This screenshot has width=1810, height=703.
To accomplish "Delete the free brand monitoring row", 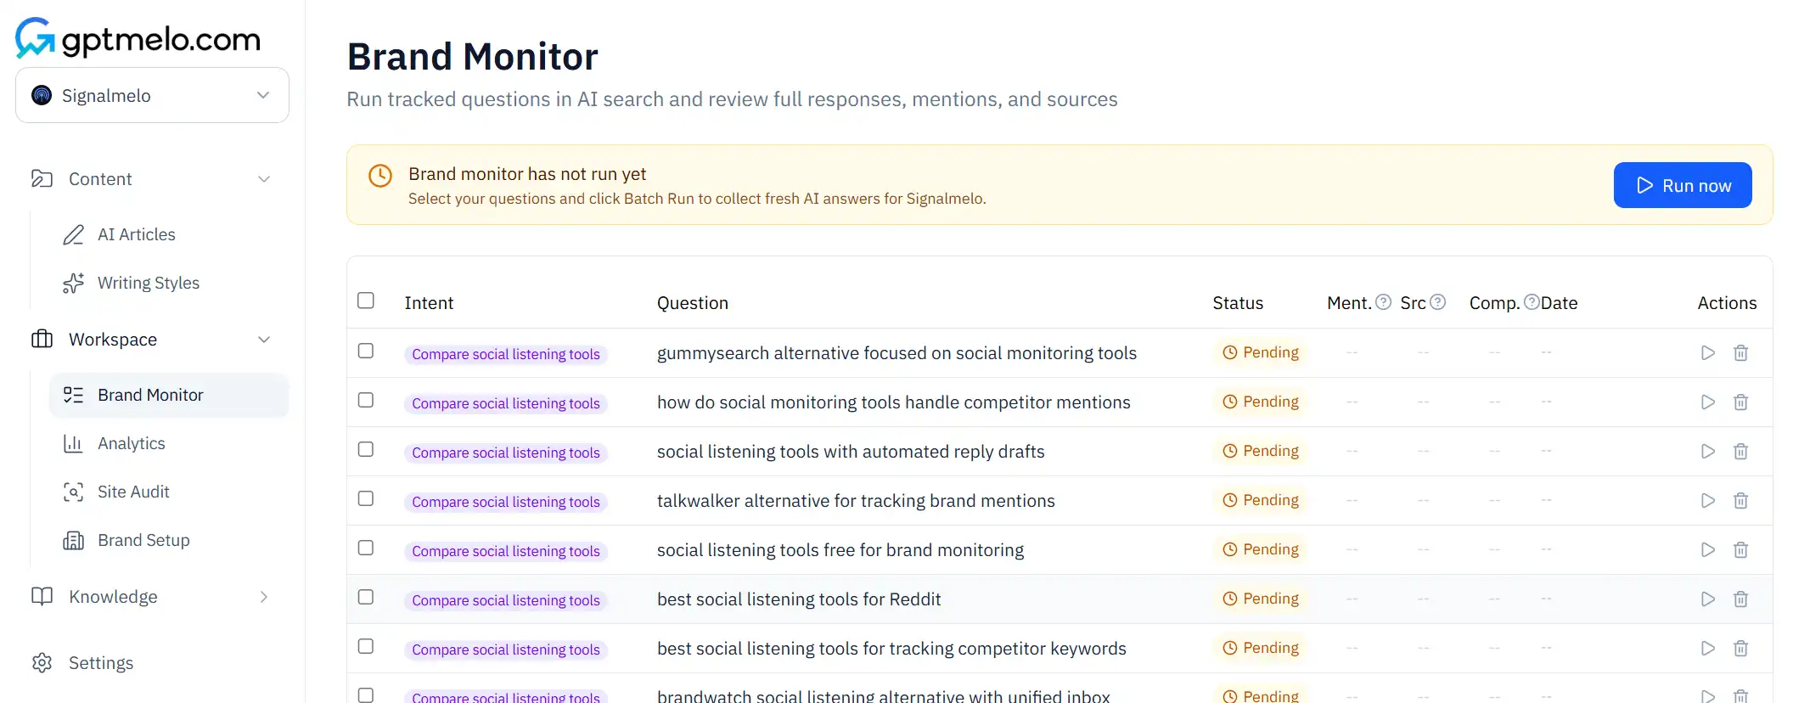I will click(x=1740, y=550).
